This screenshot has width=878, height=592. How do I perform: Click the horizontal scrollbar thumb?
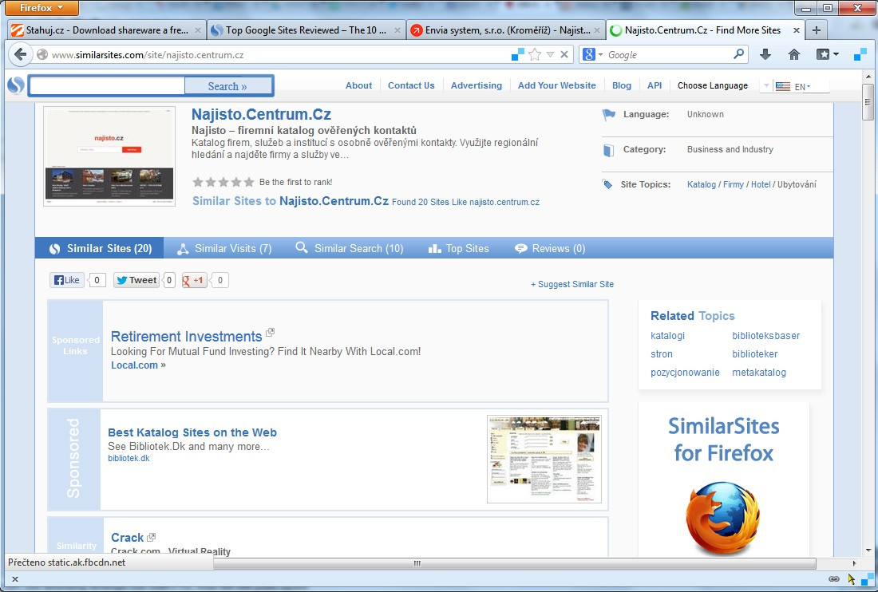click(417, 563)
